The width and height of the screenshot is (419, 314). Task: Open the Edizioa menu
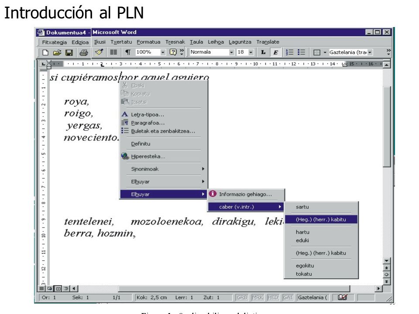(80, 42)
